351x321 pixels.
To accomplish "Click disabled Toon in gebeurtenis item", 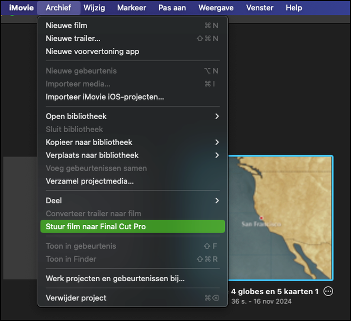I will (x=133, y=246).
